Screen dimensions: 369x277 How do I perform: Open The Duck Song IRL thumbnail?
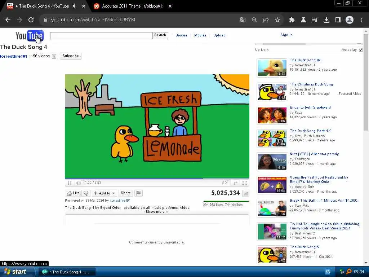[x=272, y=68]
